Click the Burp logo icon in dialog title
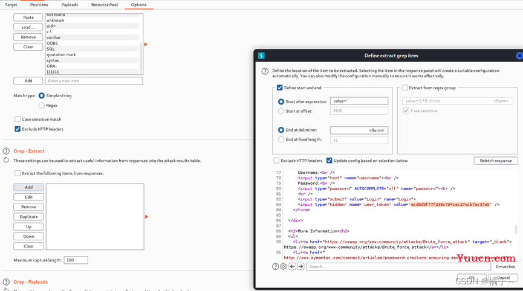523x291 pixels. [x=261, y=56]
